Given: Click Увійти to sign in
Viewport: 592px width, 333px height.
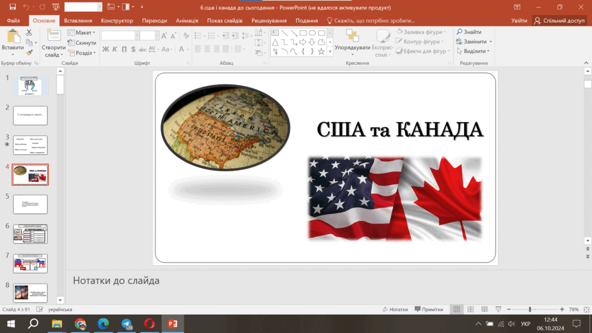Looking at the screenshot, I should pyautogui.click(x=519, y=20).
